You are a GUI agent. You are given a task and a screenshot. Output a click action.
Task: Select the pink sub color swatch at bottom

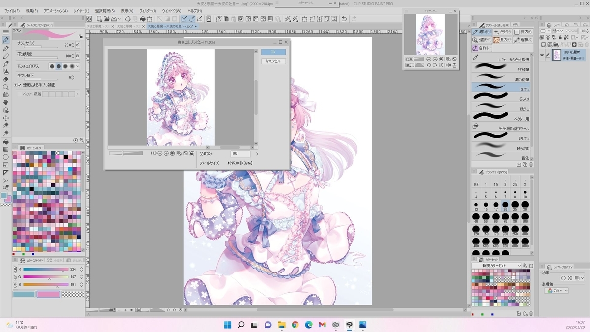[x=48, y=294]
